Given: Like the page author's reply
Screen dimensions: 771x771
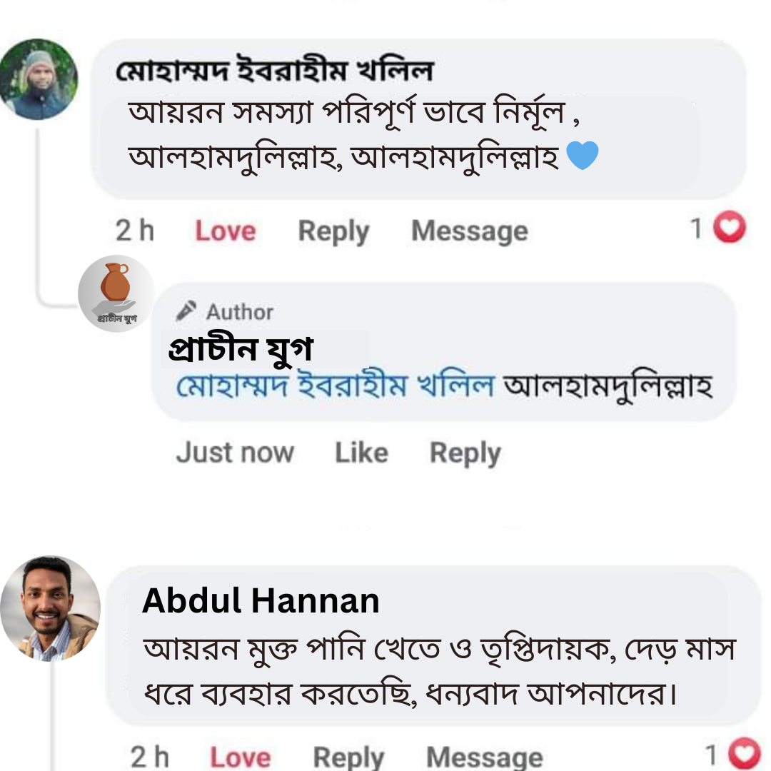Looking at the screenshot, I should [361, 453].
